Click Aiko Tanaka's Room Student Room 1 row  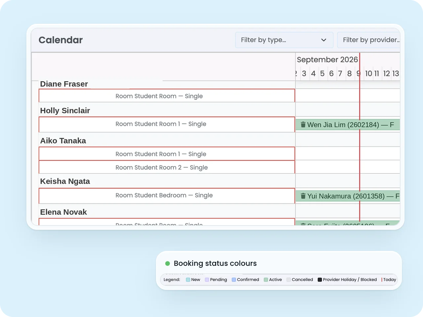pyautogui.click(x=167, y=154)
